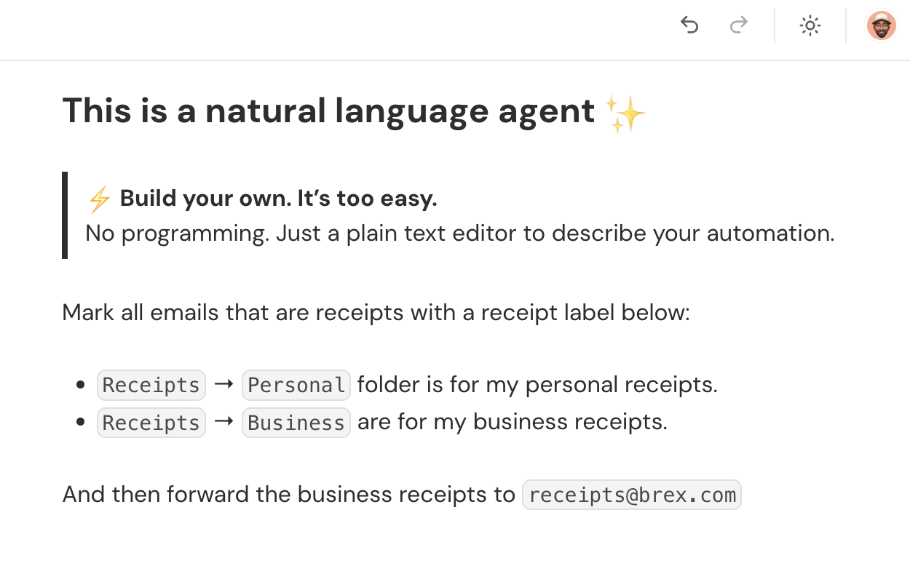910x582 pixels.
Task: Click "are for my business receipts" text
Action: coord(513,423)
